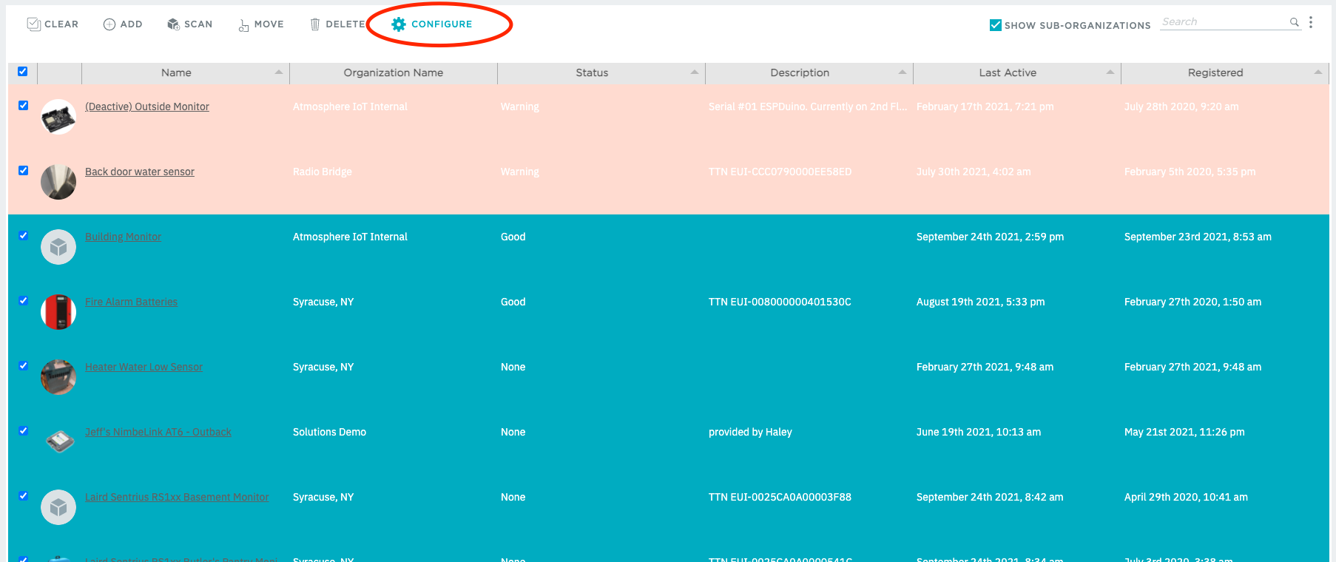Select 'June 19th 2021, 10:13 am' cell

pos(979,432)
